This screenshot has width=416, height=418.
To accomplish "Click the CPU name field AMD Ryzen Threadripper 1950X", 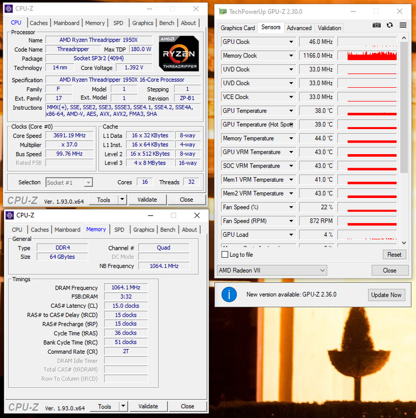I will click(99, 40).
